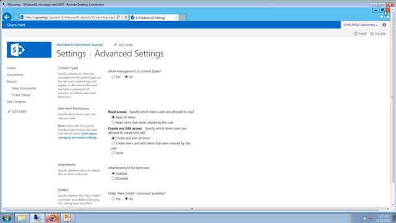
Task: Select Create items and edit own items
Action: (x=113, y=143)
